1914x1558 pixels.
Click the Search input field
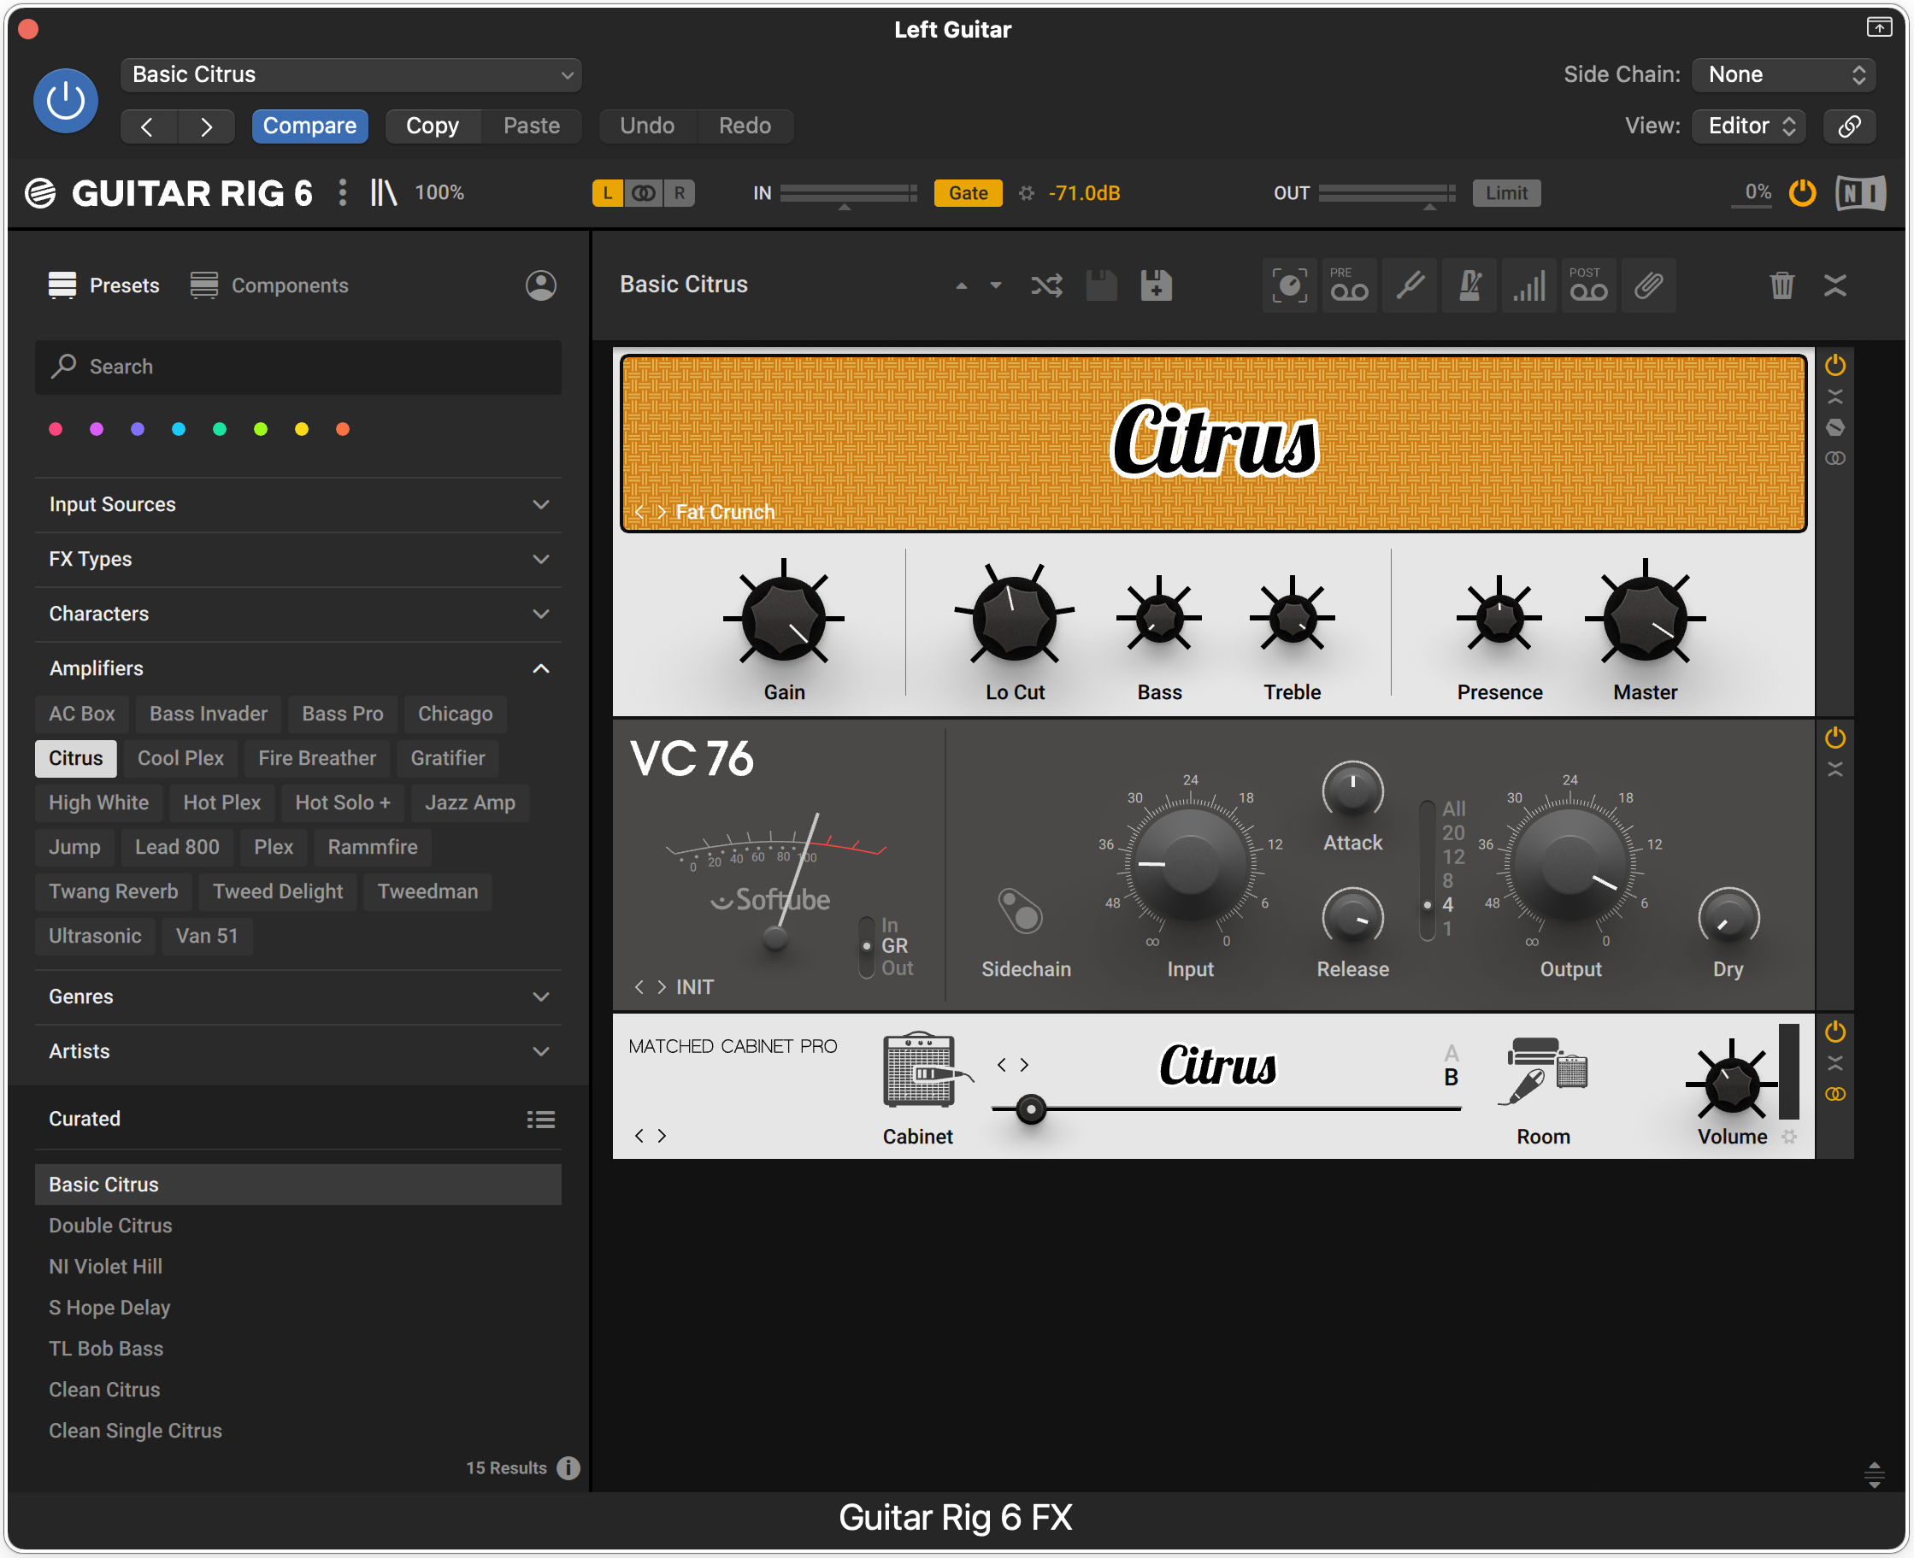[298, 366]
